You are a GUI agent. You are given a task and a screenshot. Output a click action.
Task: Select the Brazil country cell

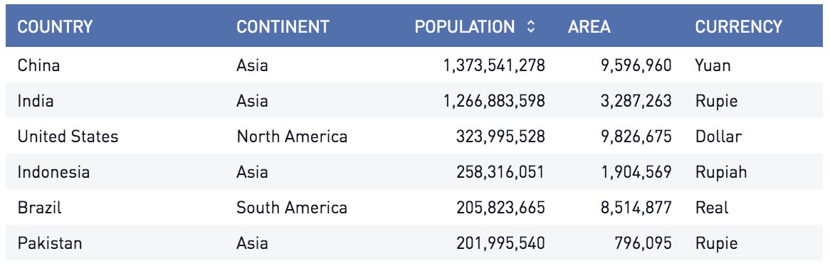(x=40, y=207)
